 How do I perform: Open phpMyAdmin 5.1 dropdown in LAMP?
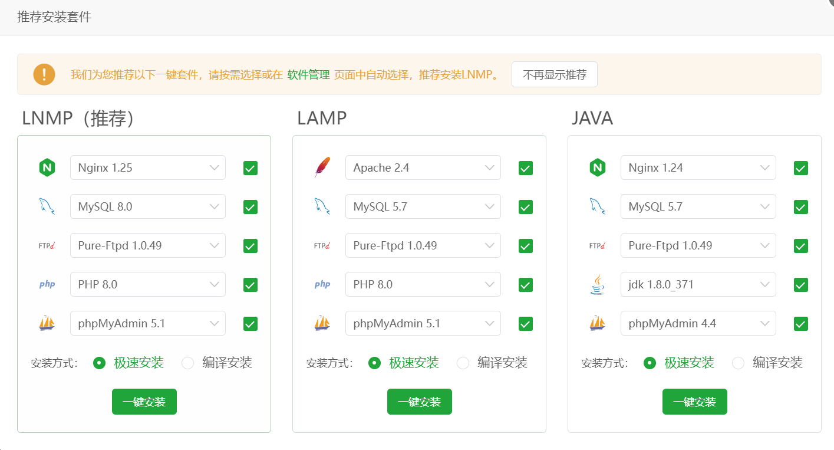(423, 323)
